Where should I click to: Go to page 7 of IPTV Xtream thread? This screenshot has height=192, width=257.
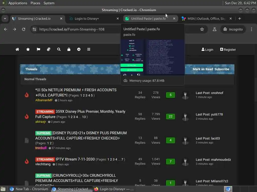tap(122, 159)
